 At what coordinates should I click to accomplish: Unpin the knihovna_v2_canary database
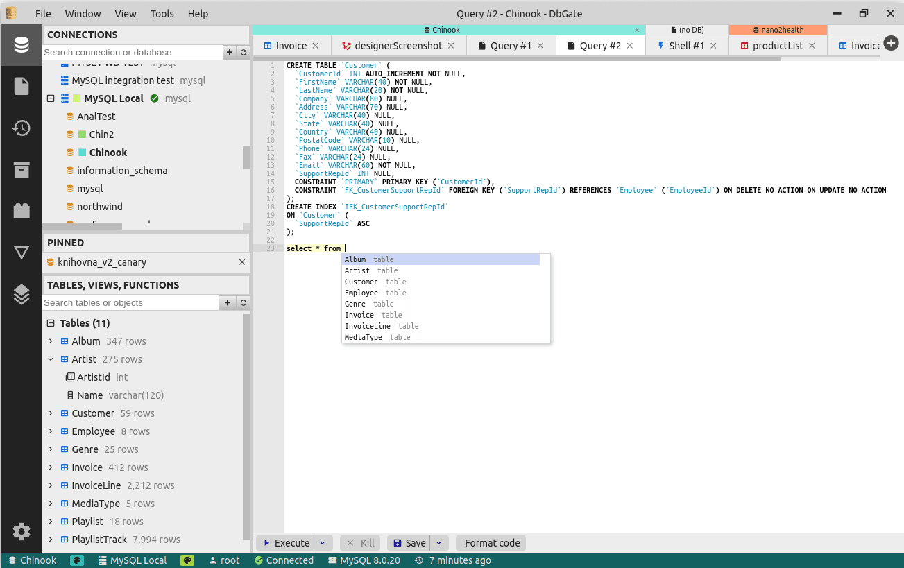(241, 262)
